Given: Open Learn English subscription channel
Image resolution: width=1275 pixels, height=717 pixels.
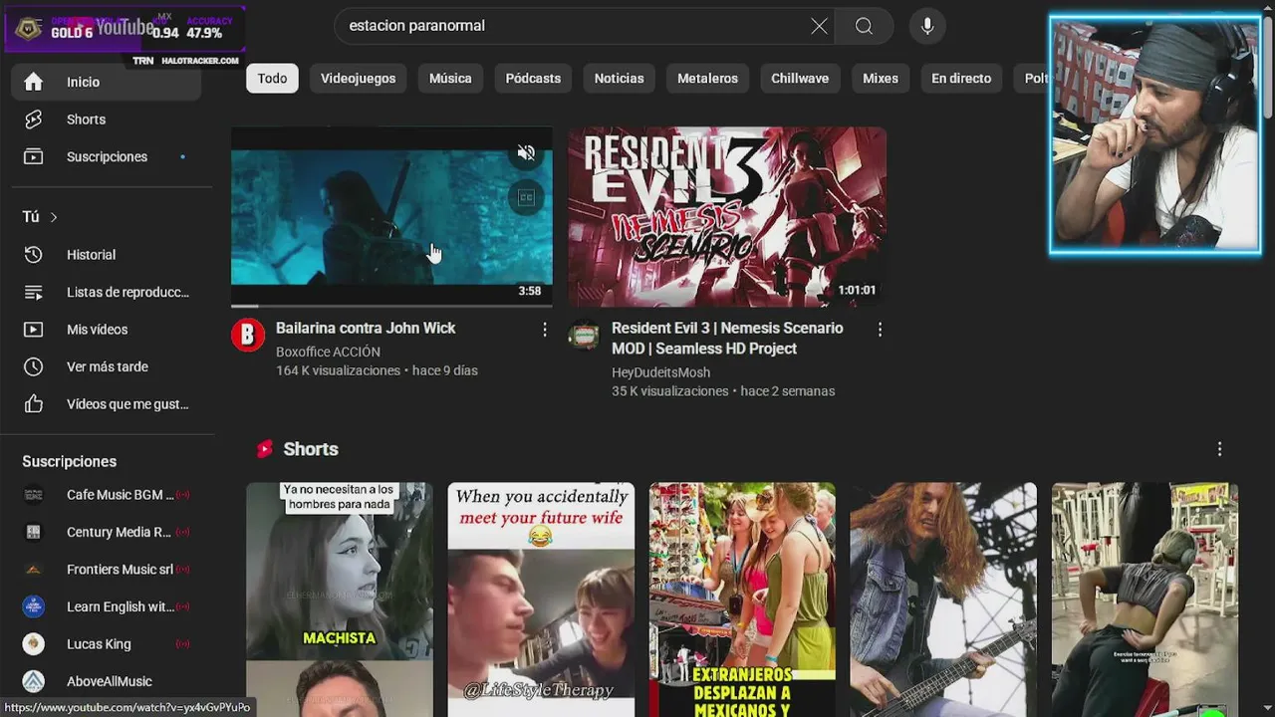Looking at the screenshot, I should (107, 606).
